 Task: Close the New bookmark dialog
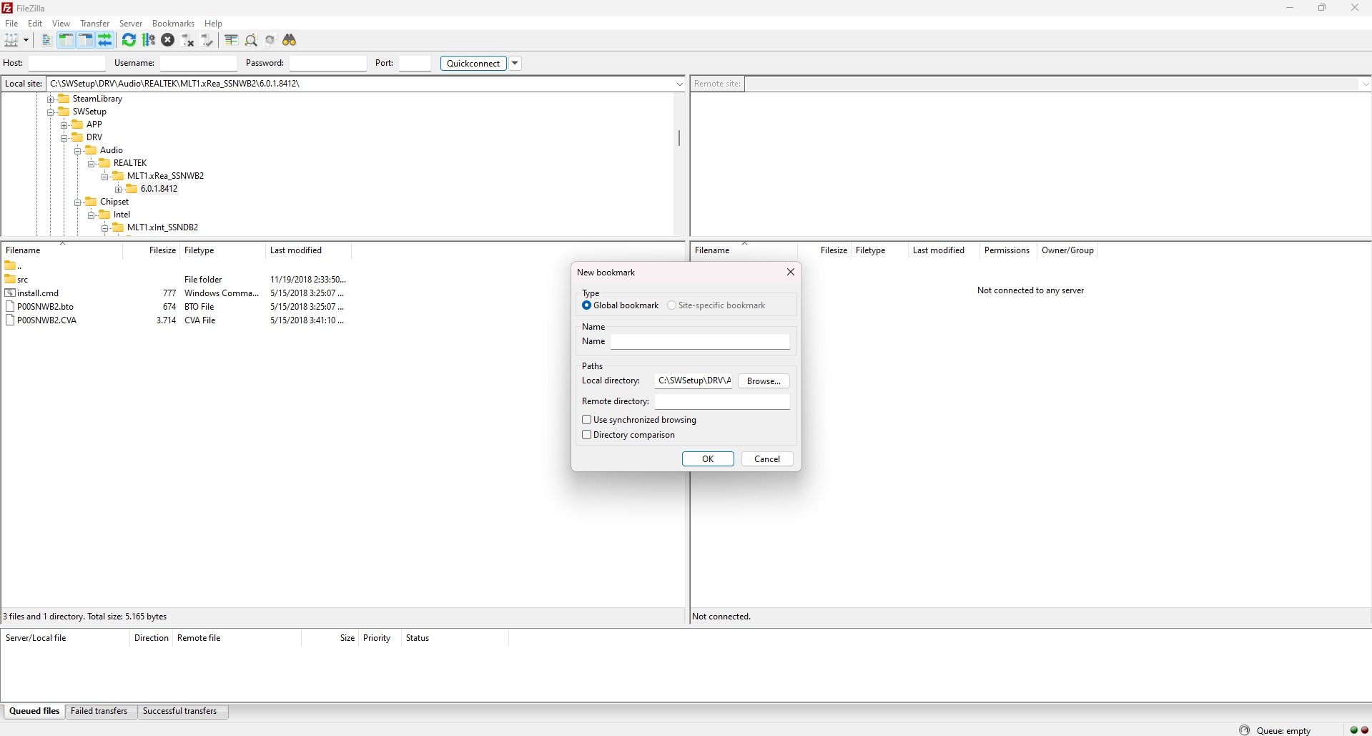(790, 272)
